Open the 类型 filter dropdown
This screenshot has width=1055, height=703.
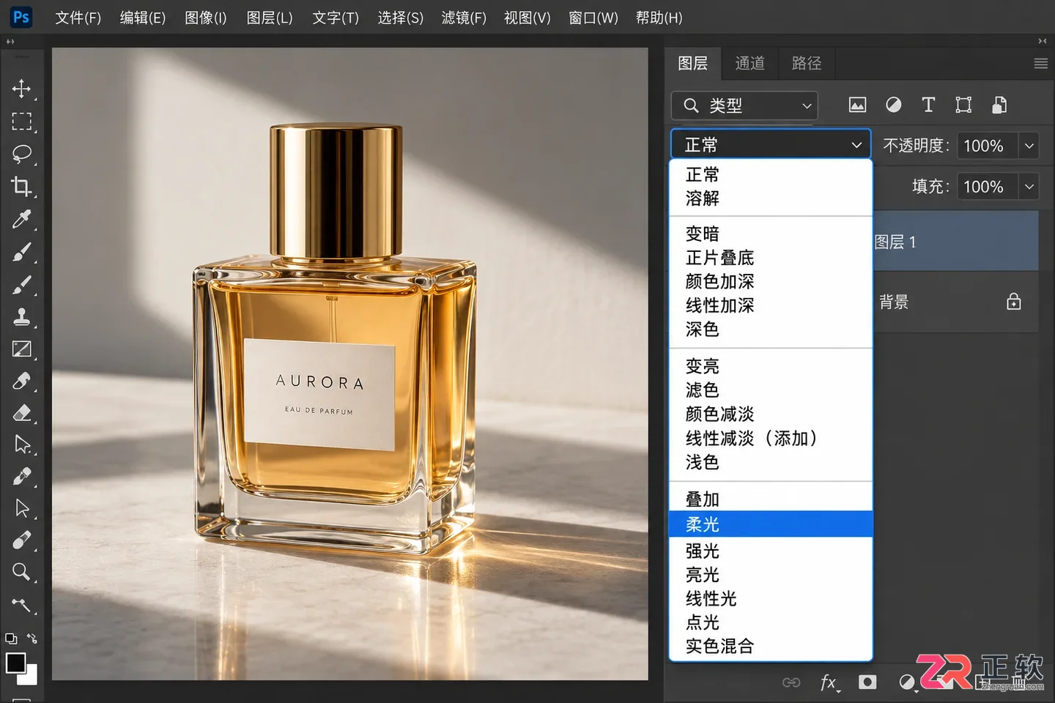coord(744,105)
